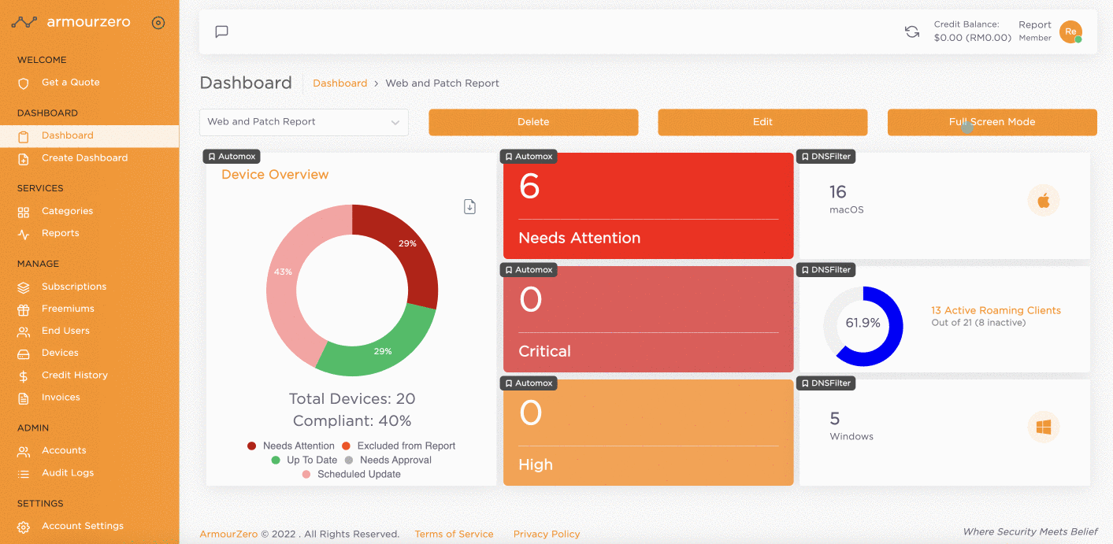Click the macOS Apple icon
The image size is (1113, 544).
coord(1044,201)
